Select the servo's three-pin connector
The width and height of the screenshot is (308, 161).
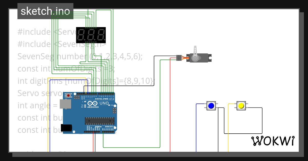coord(179,58)
